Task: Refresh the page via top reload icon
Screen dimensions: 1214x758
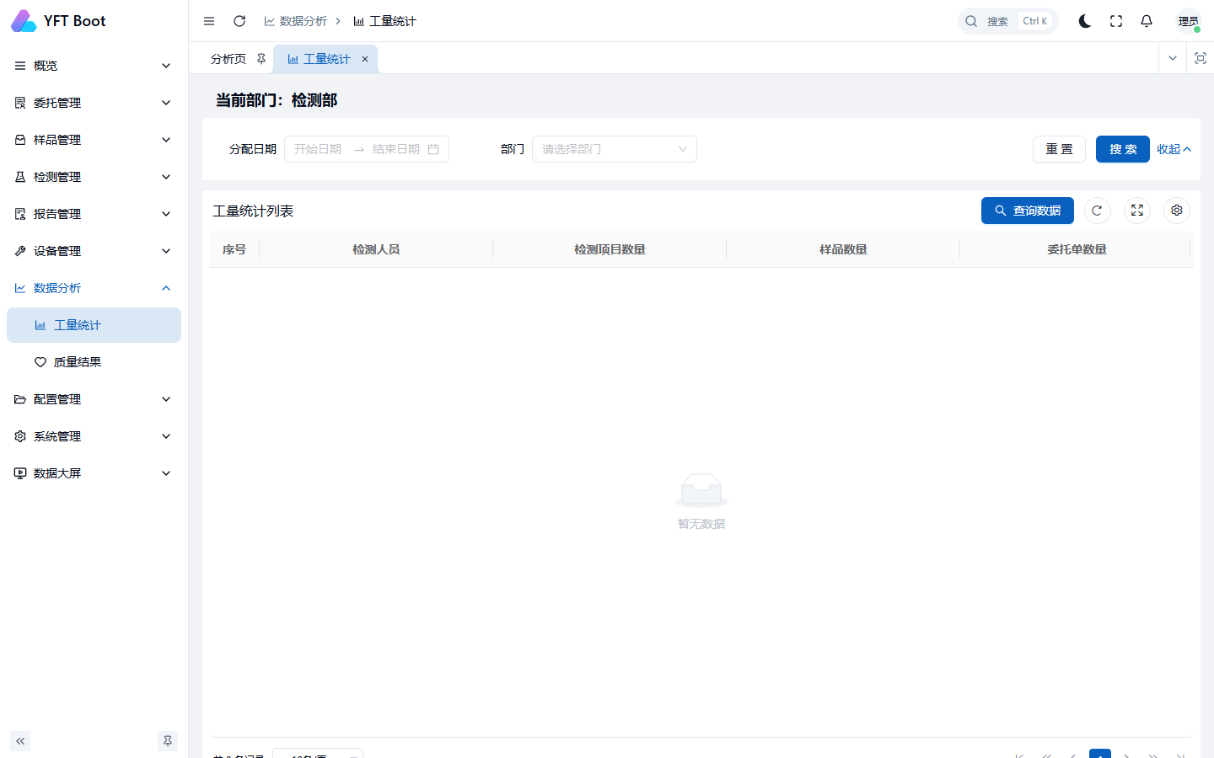Action: (239, 21)
